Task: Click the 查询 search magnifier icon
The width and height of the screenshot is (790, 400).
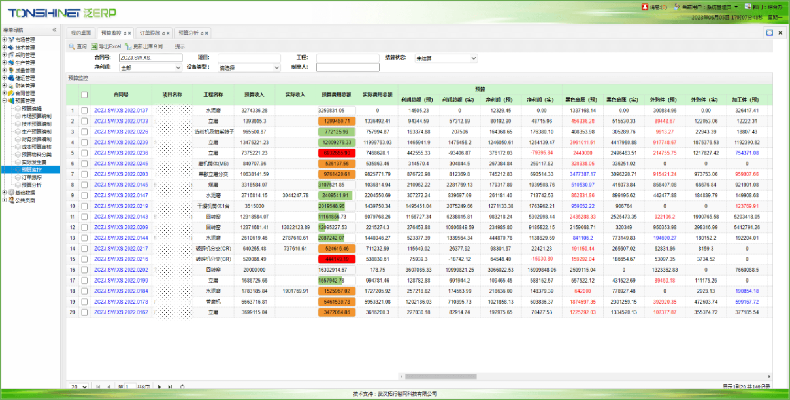Action: click(x=72, y=46)
